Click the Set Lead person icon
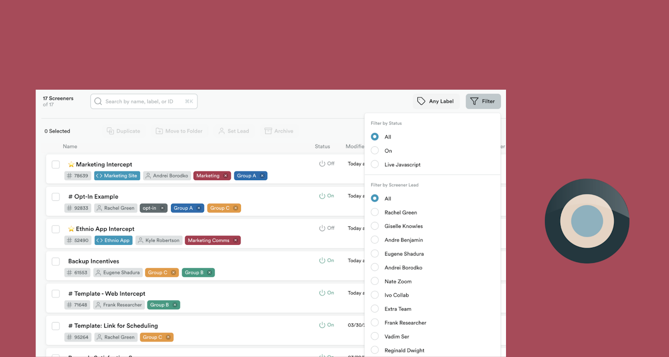Viewport: 669px width, 357px height. click(222, 131)
